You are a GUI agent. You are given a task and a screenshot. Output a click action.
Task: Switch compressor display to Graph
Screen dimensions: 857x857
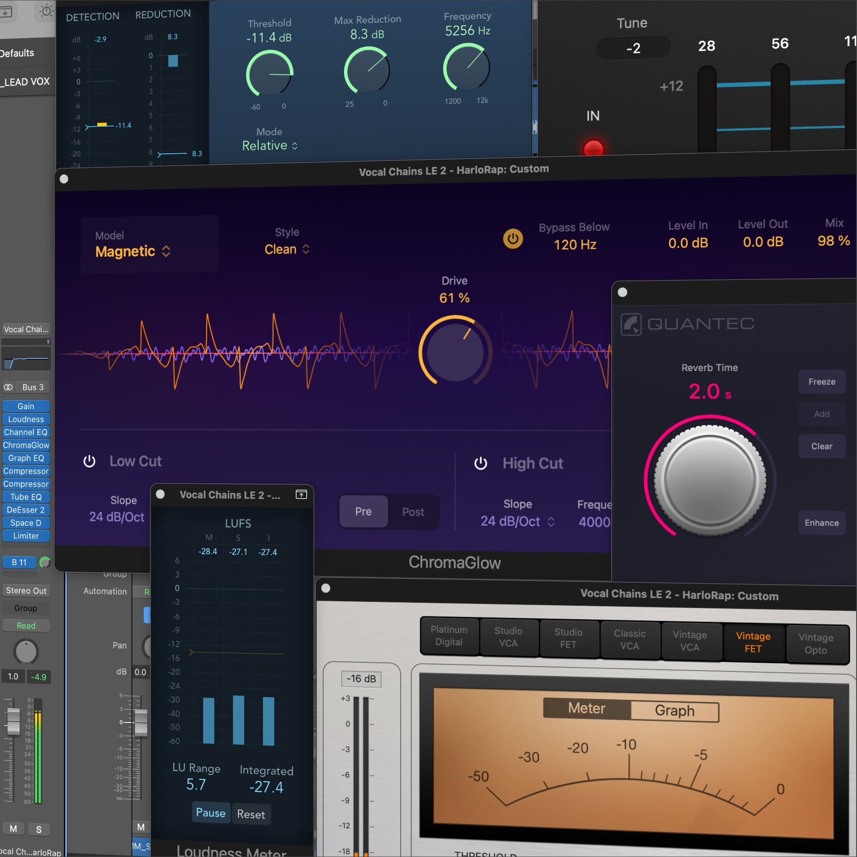click(675, 711)
